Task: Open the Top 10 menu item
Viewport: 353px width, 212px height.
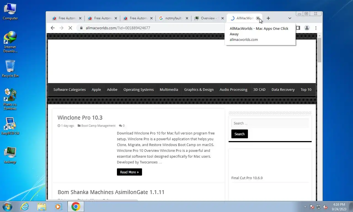Action: [306, 89]
